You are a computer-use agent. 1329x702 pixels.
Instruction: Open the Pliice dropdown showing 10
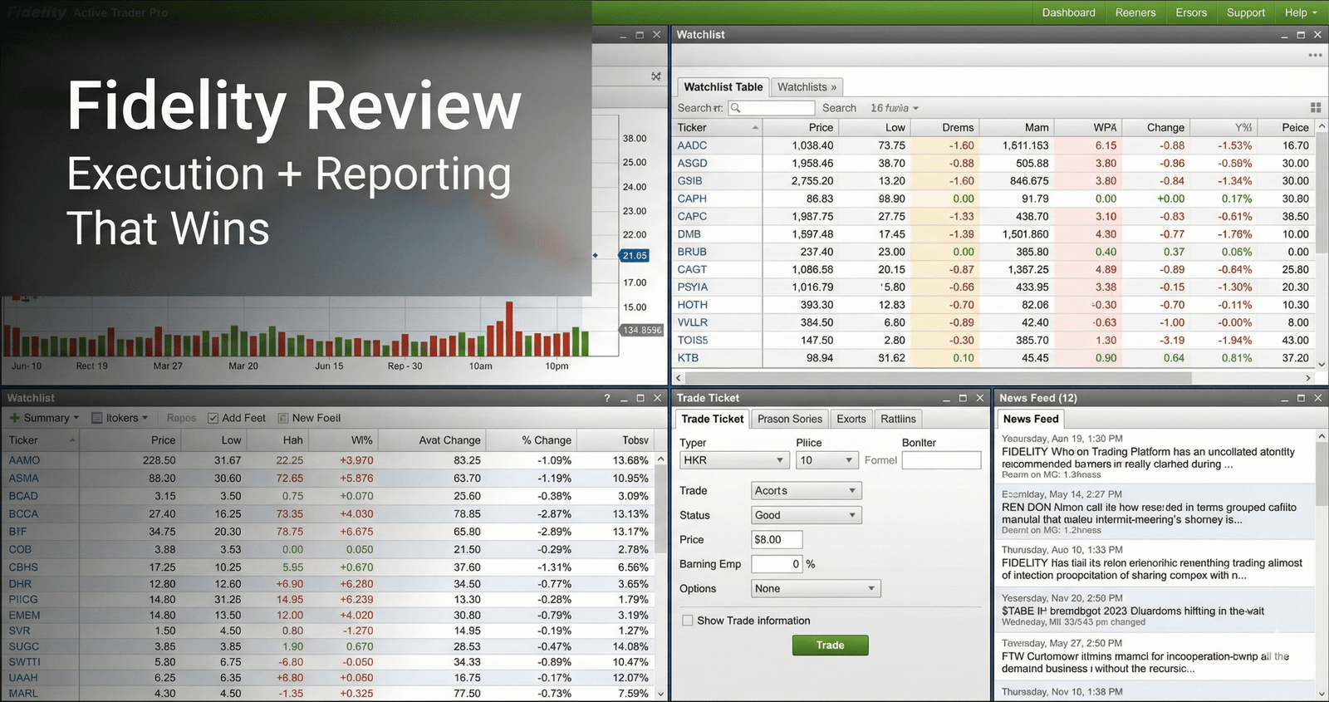coord(826,460)
